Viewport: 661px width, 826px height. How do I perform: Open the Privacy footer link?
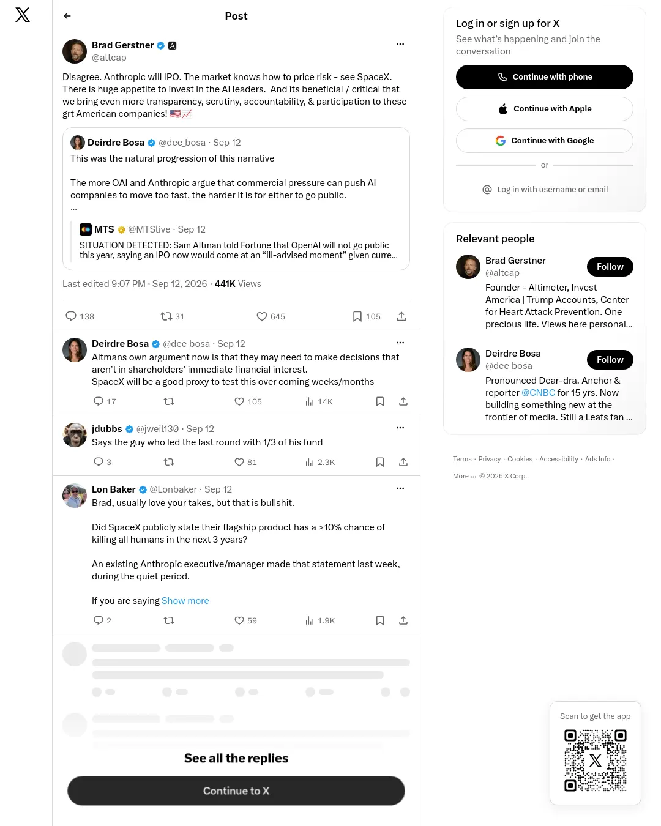pos(490,459)
